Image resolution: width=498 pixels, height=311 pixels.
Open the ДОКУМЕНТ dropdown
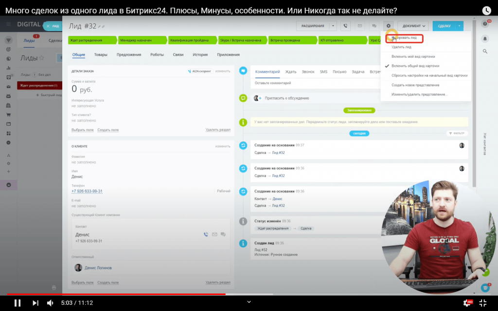(x=413, y=26)
